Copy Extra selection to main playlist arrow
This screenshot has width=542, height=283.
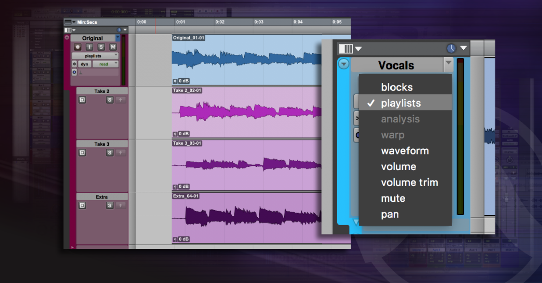coord(121,205)
